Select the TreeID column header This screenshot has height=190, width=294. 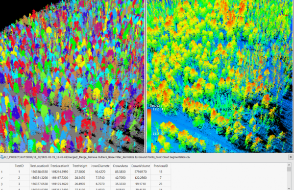pyautogui.click(x=19, y=166)
